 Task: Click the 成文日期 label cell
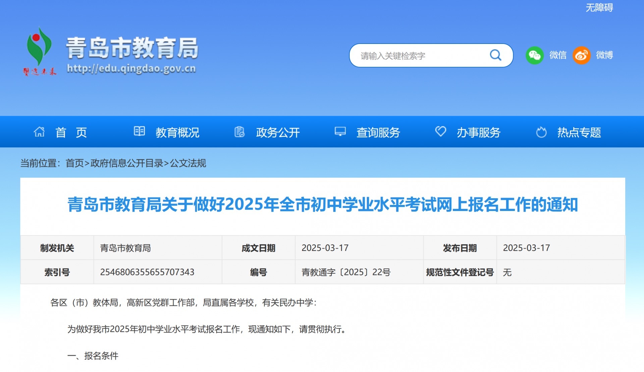[x=258, y=248]
